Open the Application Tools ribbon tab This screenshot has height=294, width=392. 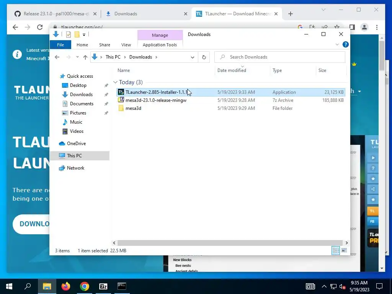pos(160,45)
